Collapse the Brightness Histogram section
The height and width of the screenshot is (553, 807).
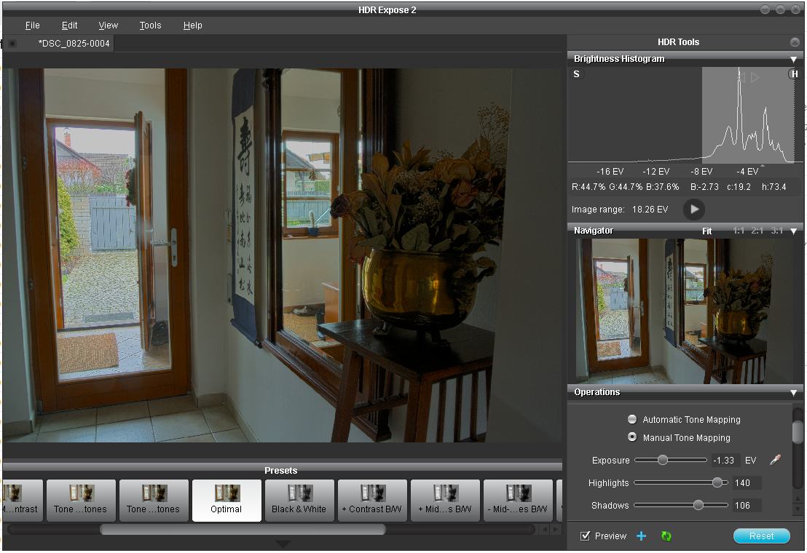[x=793, y=59]
